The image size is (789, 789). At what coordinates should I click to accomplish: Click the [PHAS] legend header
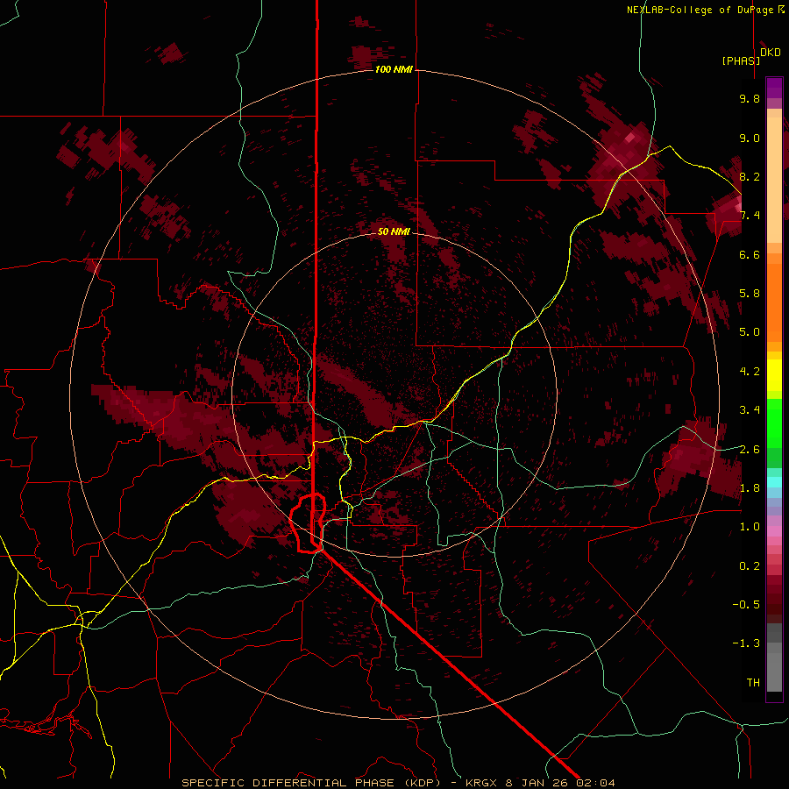[x=741, y=60]
